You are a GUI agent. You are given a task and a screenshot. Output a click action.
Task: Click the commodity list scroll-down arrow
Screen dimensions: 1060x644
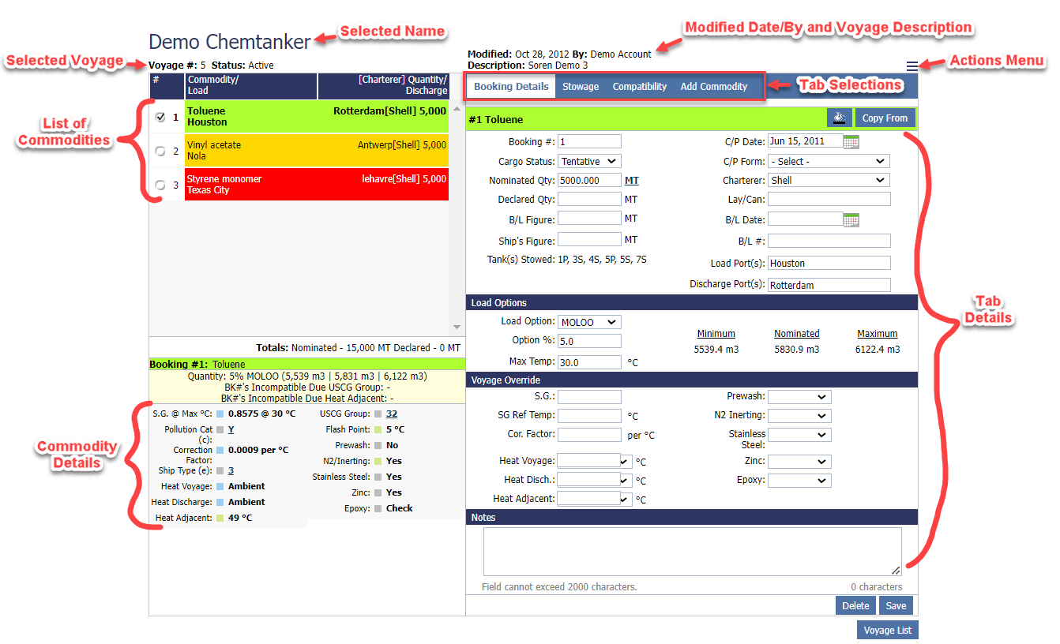point(456,327)
